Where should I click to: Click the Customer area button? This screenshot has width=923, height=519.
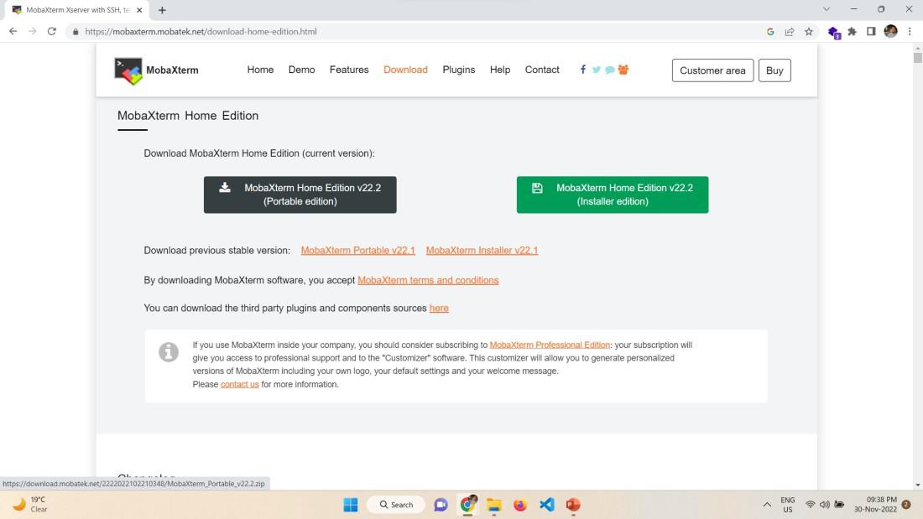point(712,70)
